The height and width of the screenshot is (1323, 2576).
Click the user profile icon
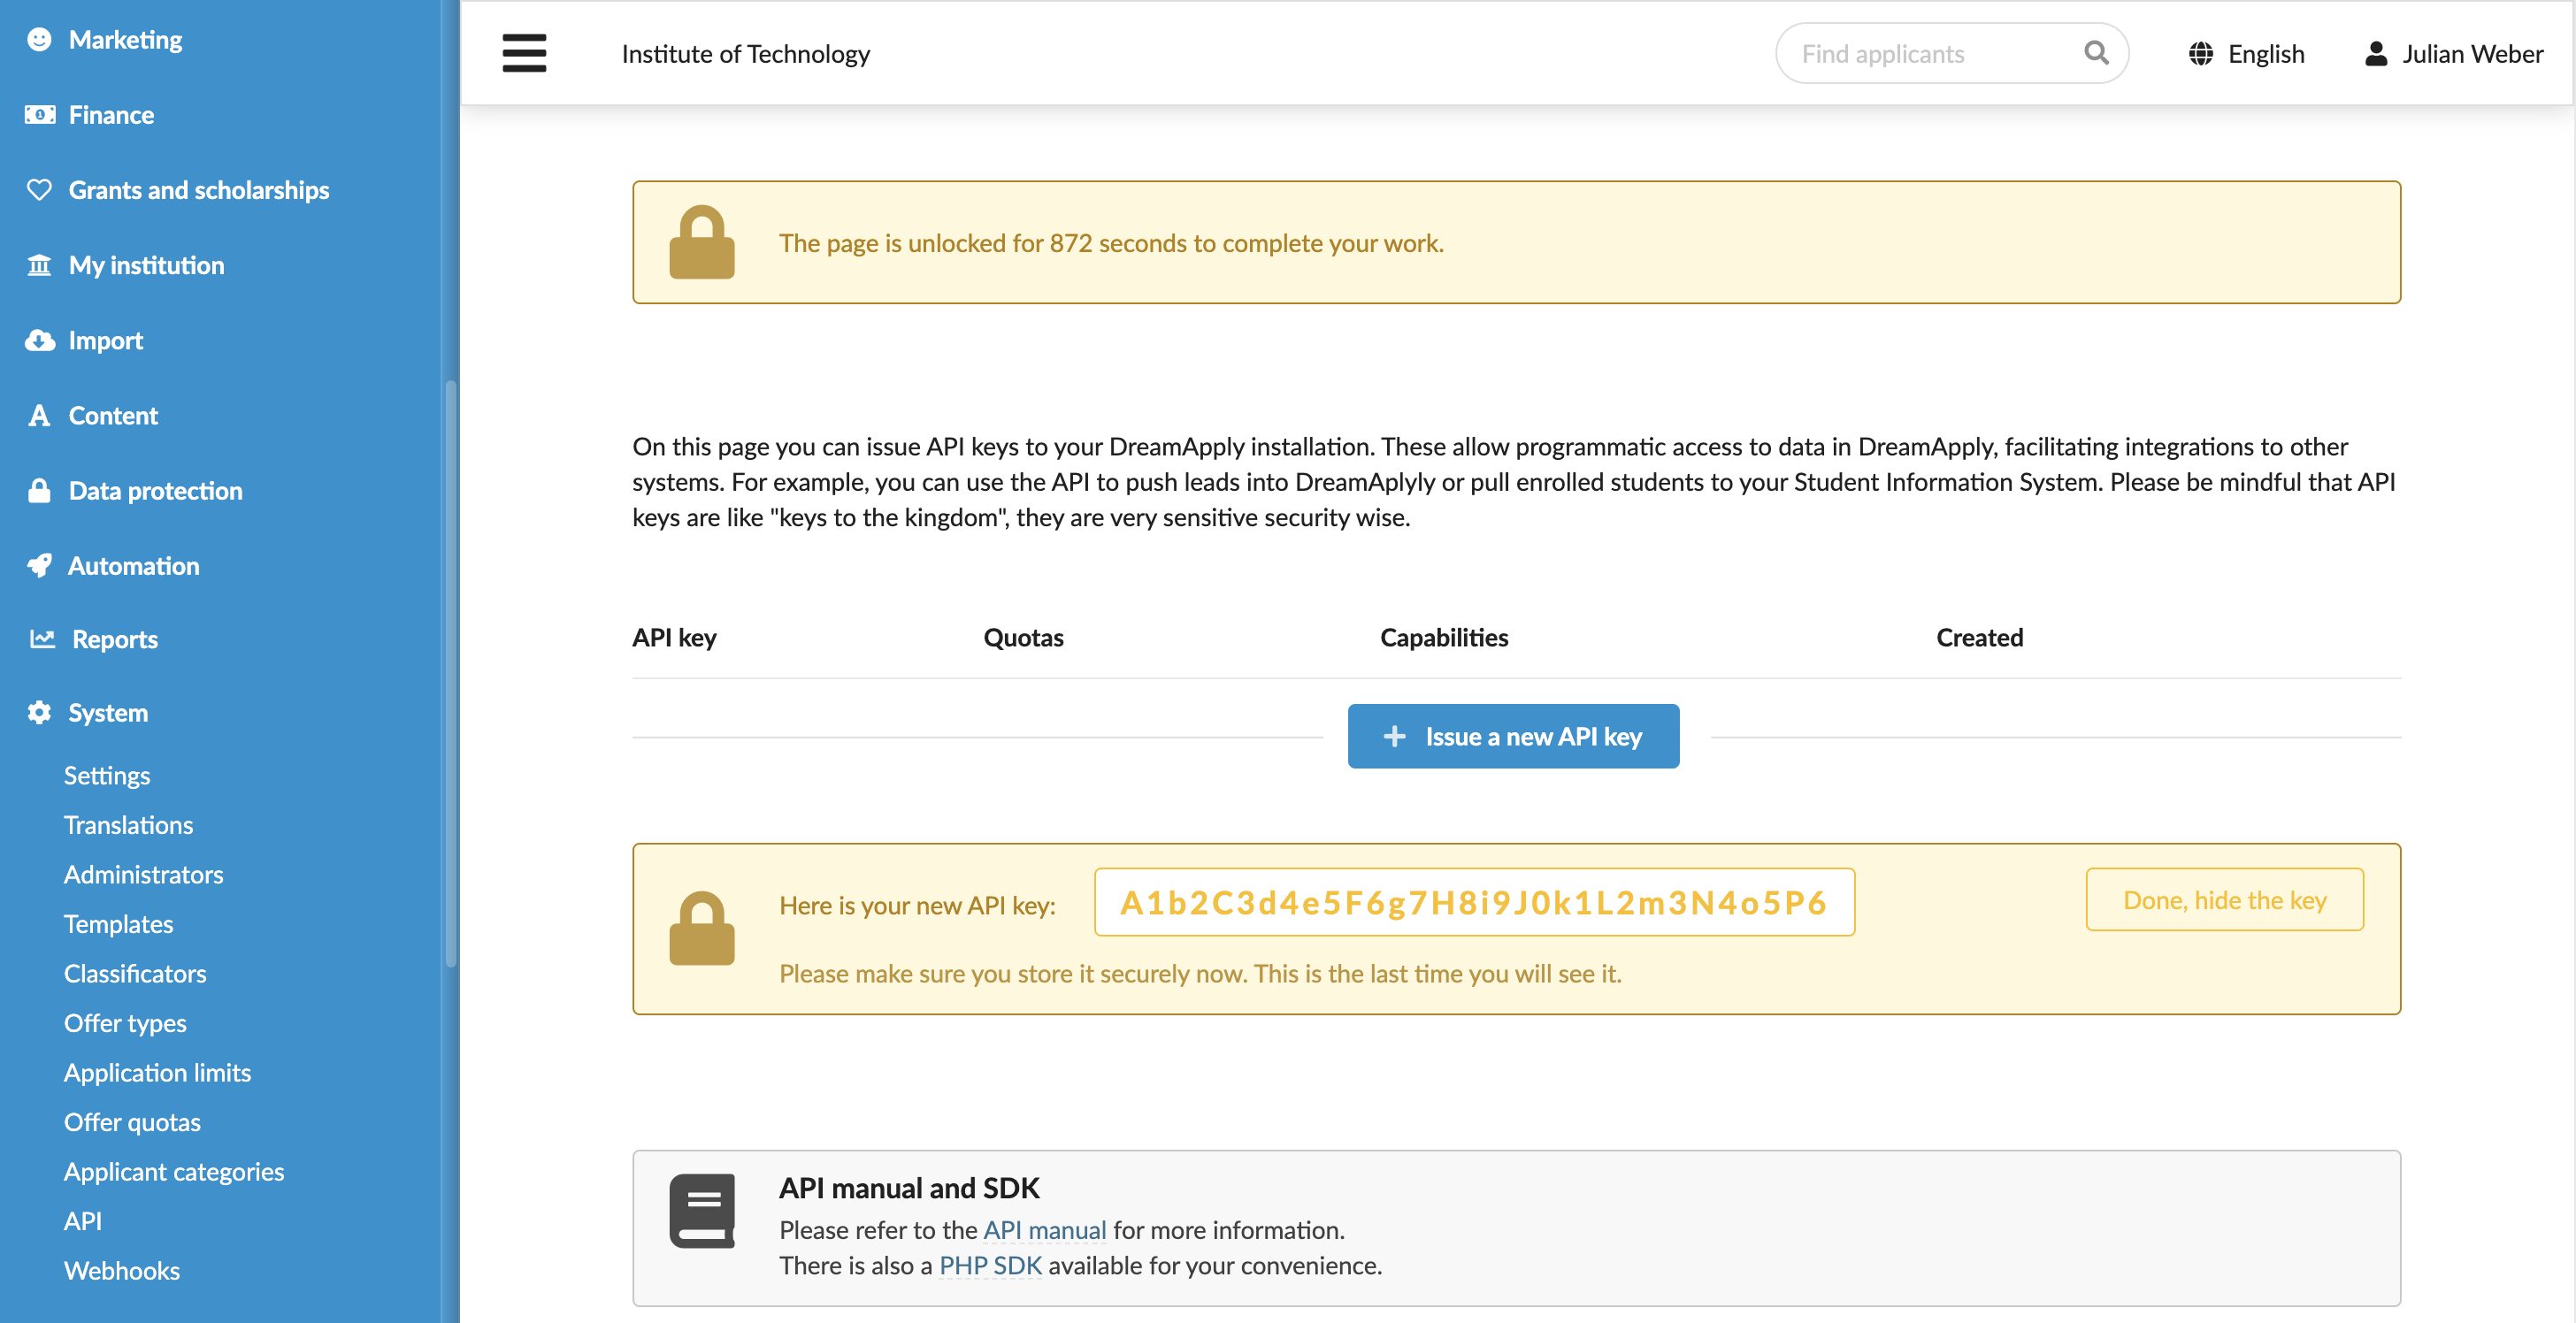pyautogui.click(x=2376, y=54)
